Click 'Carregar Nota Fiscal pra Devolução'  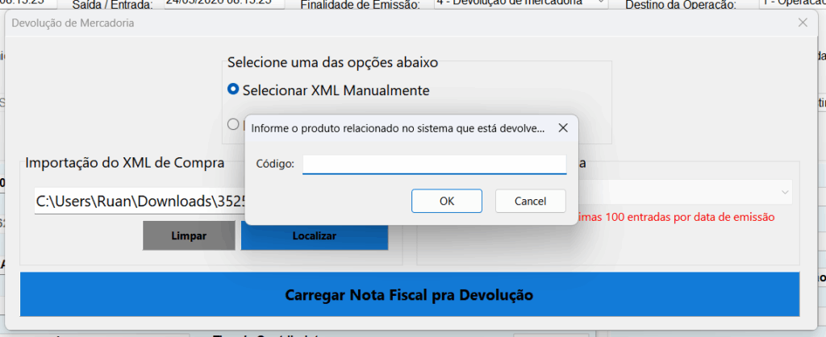(x=409, y=294)
